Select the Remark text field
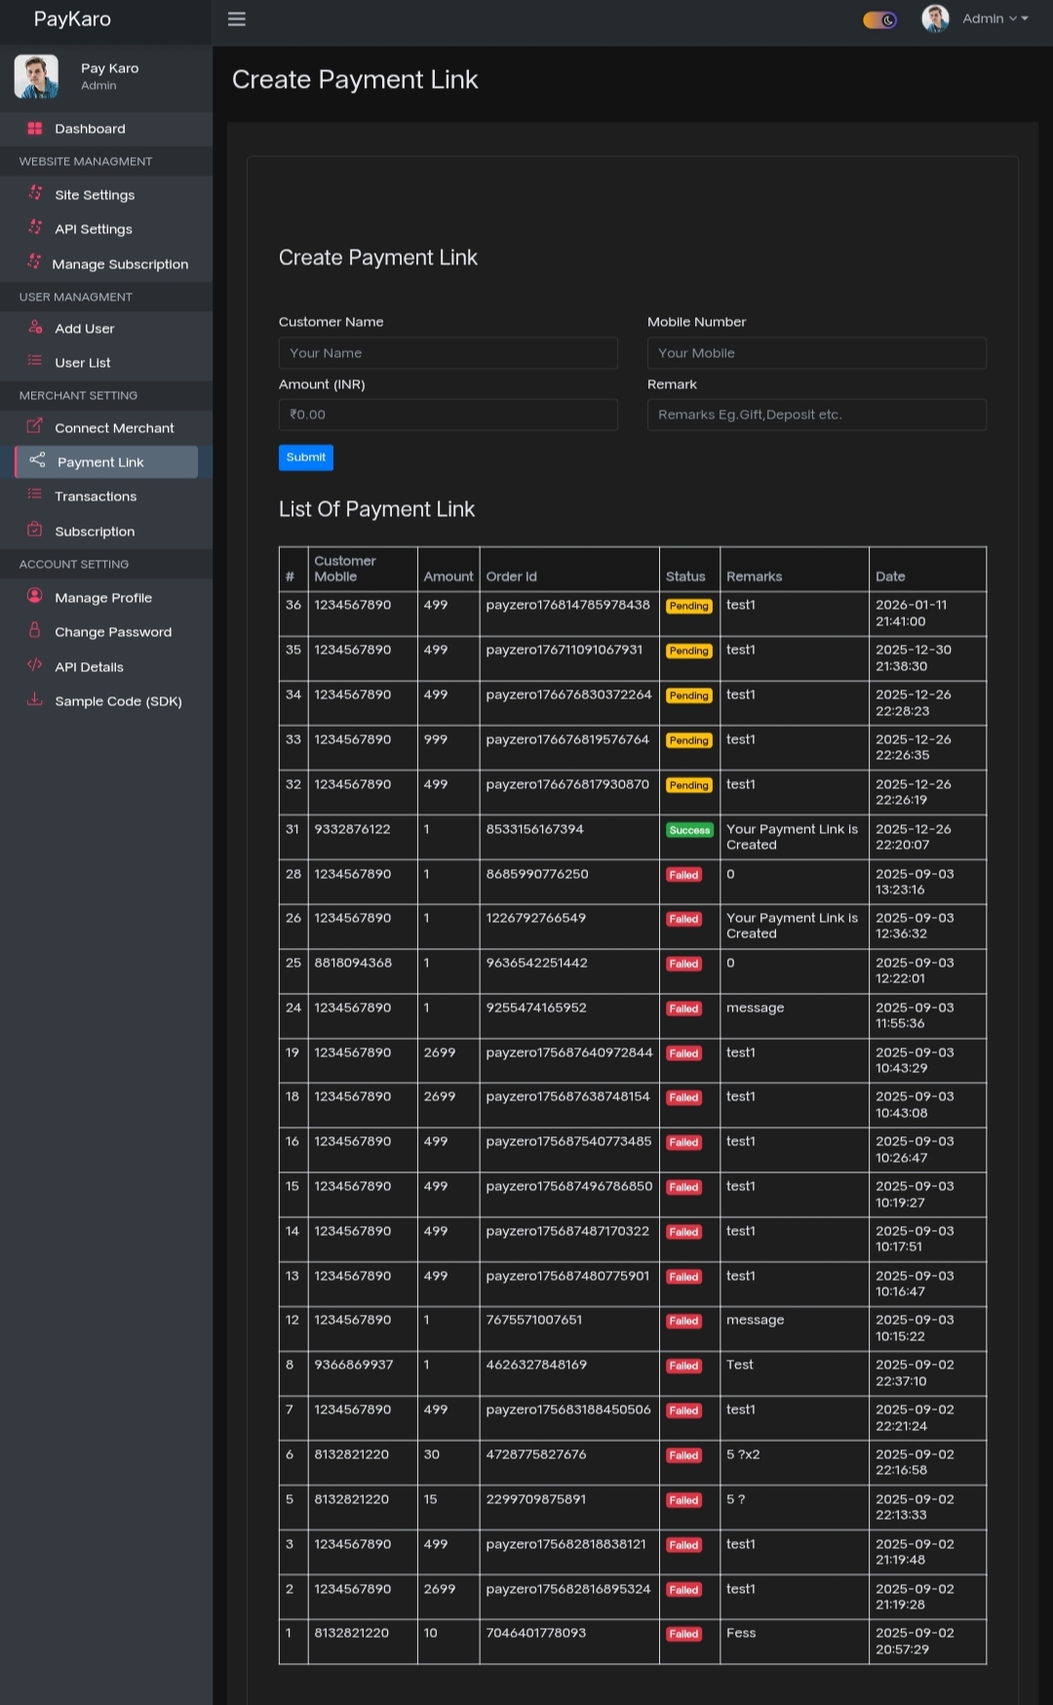The image size is (1053, 1705). coord(816,415)
